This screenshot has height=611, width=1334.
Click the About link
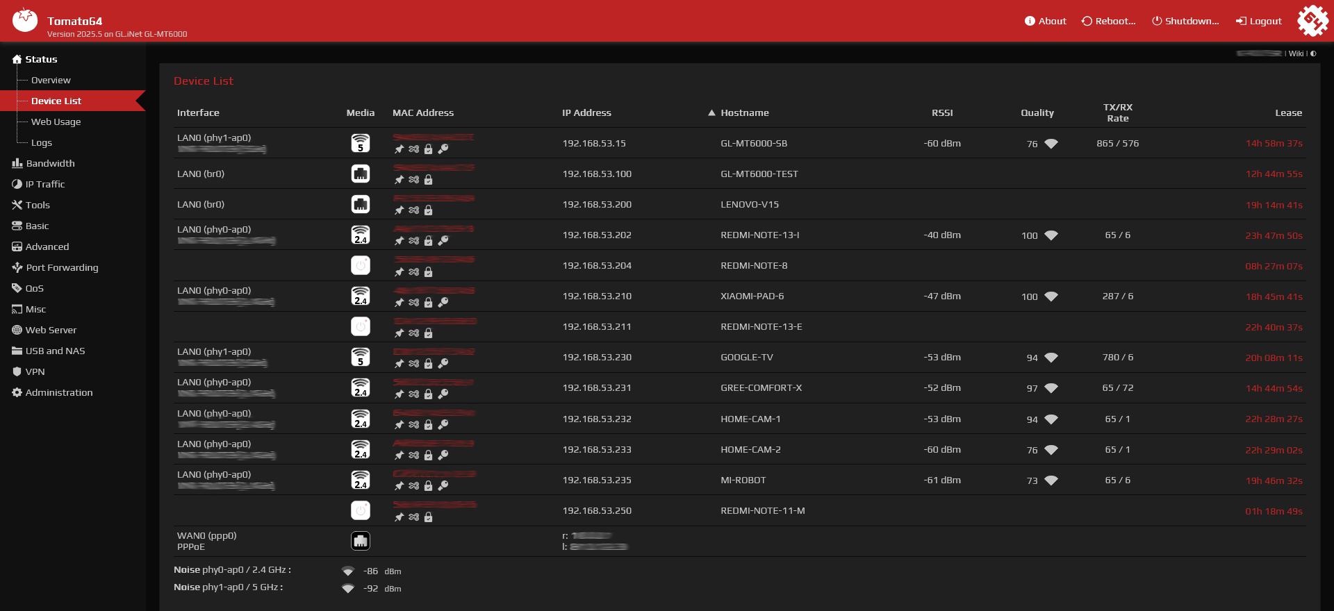[x=1046, y=21]
